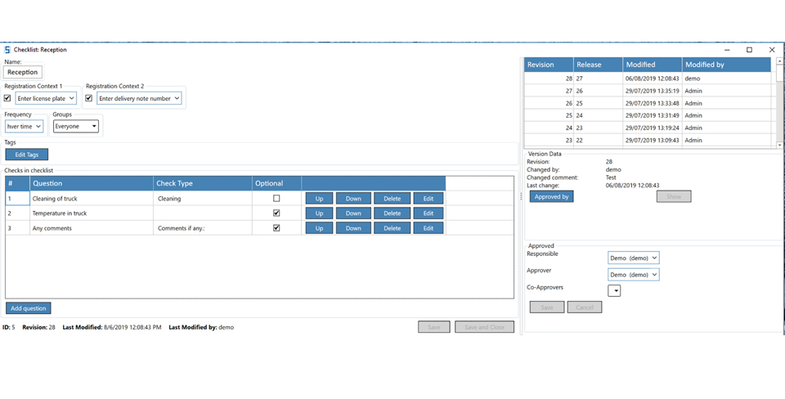
Task: Click the app logo icon in title bar
Action: click(7, 50)
